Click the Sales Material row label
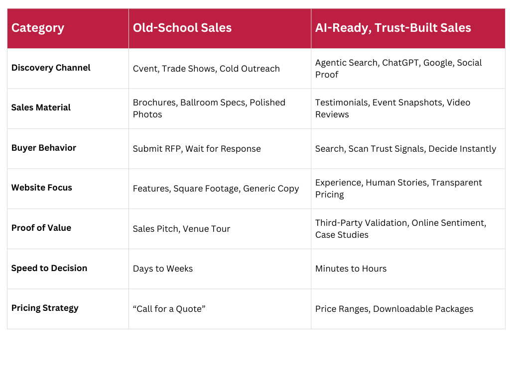Screen dimensions: 510x382 click(x=41, y=107)
